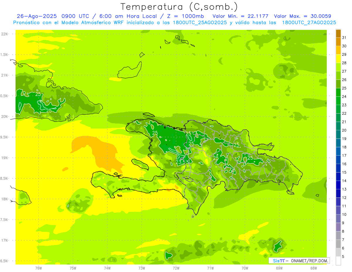Select the legend band between 19 and 20
352x272 pixels.
click(338, 134)
